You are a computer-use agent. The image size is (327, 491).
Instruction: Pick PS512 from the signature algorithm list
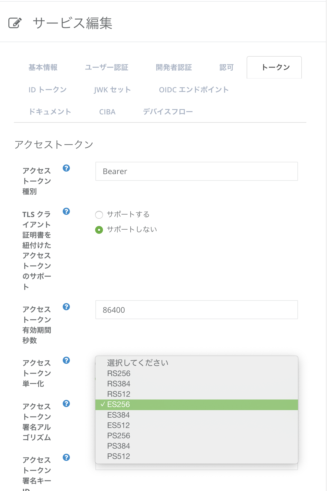(x=119, y=456)
